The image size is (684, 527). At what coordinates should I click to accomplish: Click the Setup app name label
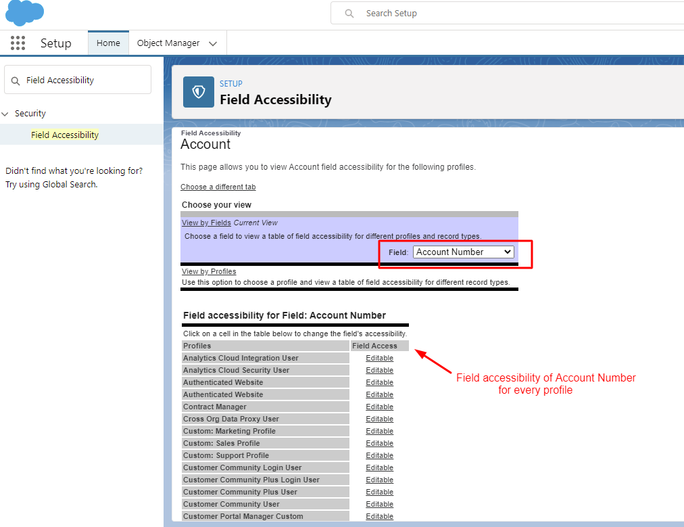[56, 43]
